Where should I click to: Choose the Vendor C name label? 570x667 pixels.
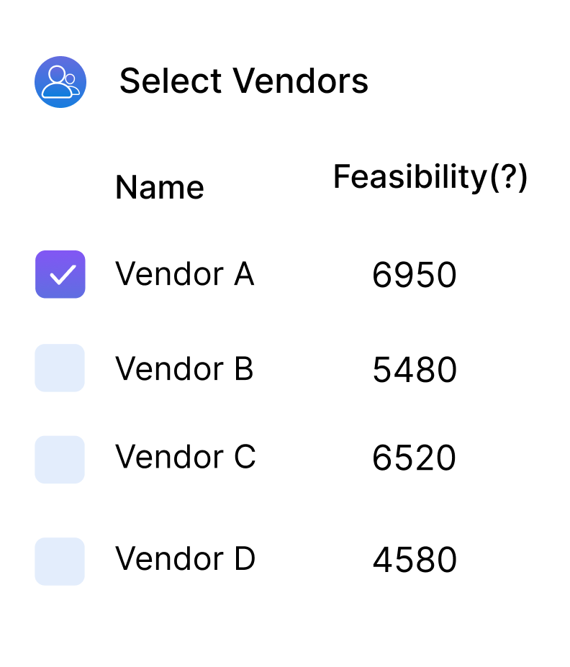click(185, 457)
